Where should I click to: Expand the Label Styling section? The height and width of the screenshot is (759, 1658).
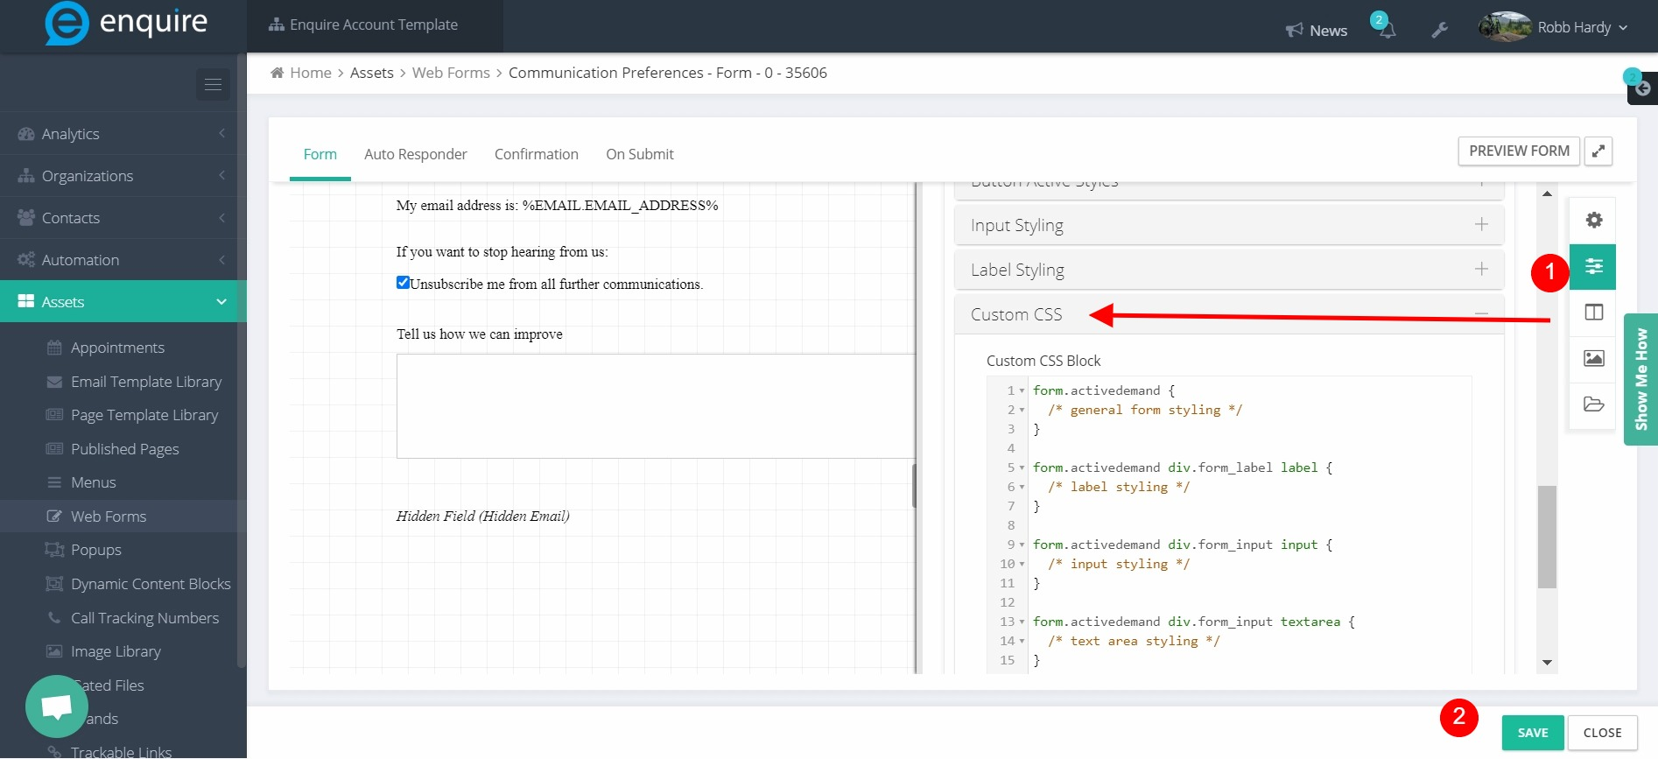coord(1229,270)
